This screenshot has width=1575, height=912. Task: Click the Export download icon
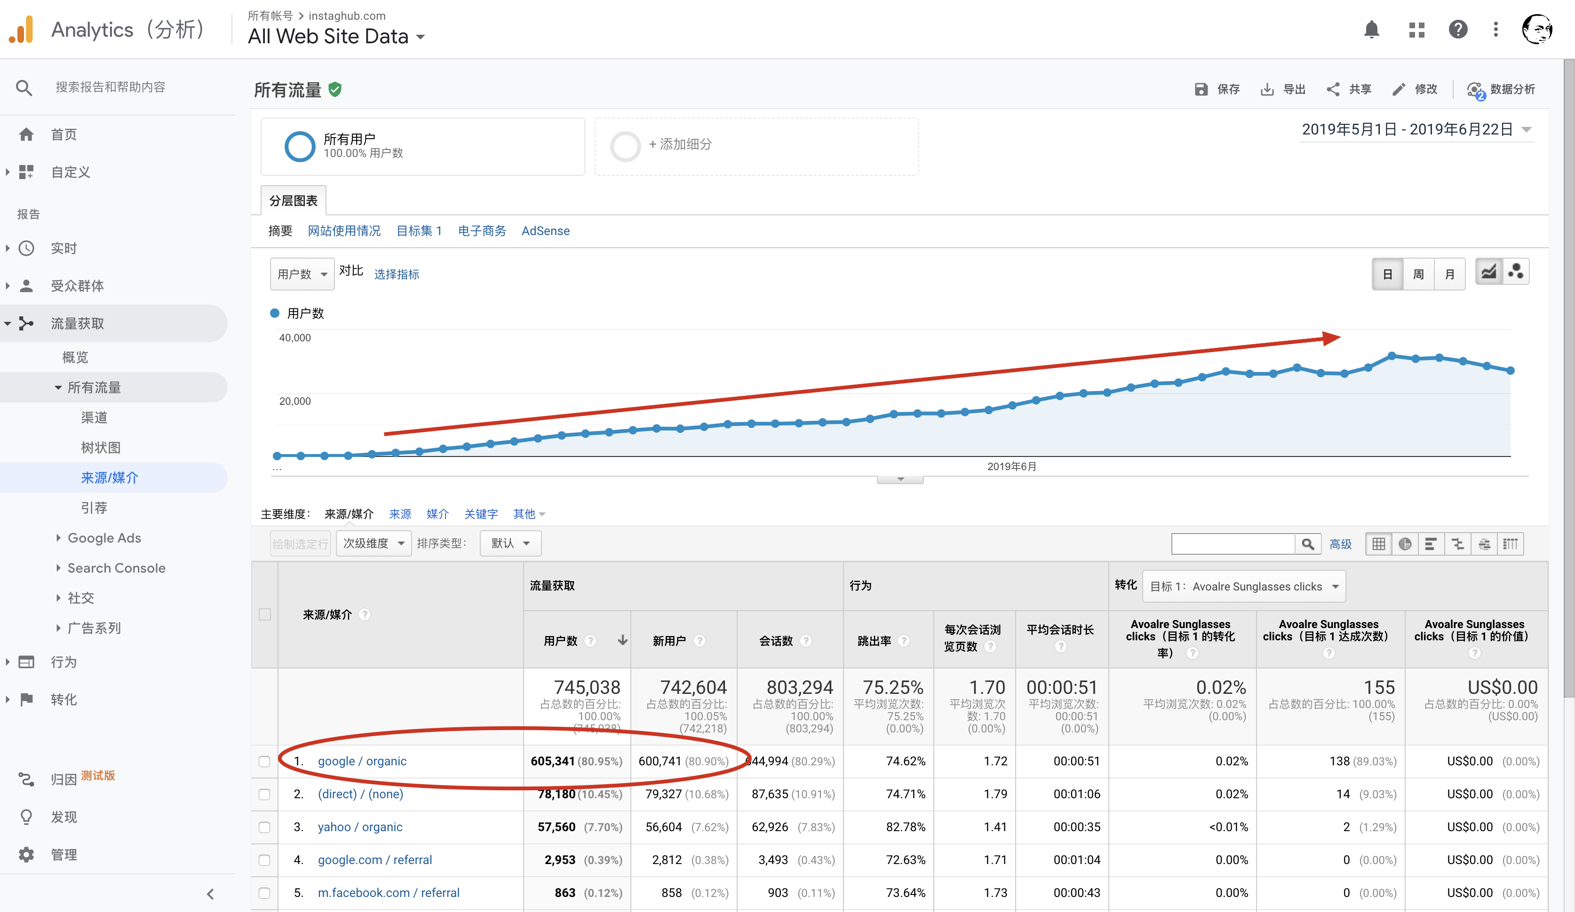click(x=1267, y=89)
